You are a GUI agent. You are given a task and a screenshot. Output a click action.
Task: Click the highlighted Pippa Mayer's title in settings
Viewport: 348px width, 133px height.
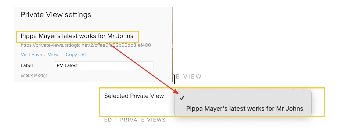coord(77,36)
